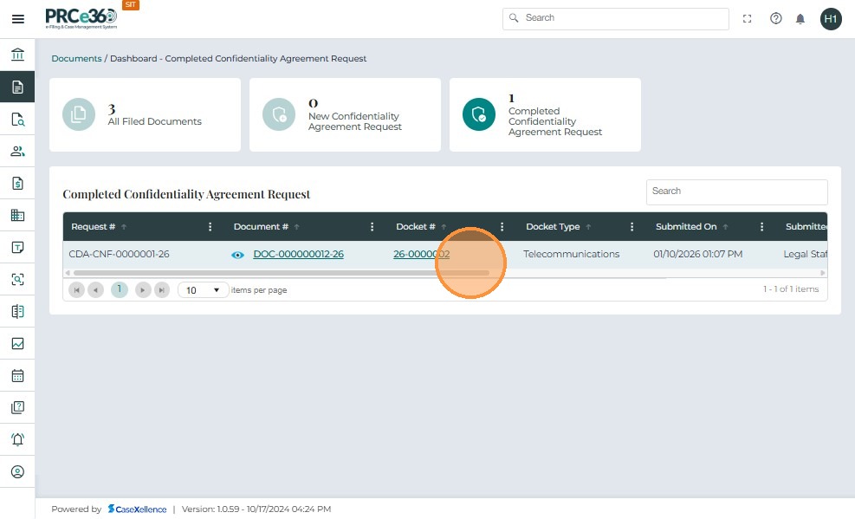Screen dimensions: 855x519
Task: Open notifications bell in header
Action: (x=800, y=19)
